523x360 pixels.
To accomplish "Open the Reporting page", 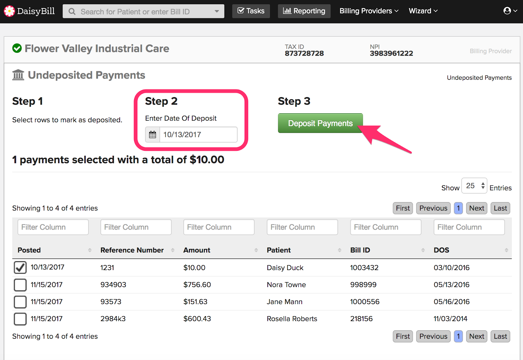I will pyautogui.click(x=304, y=11).
